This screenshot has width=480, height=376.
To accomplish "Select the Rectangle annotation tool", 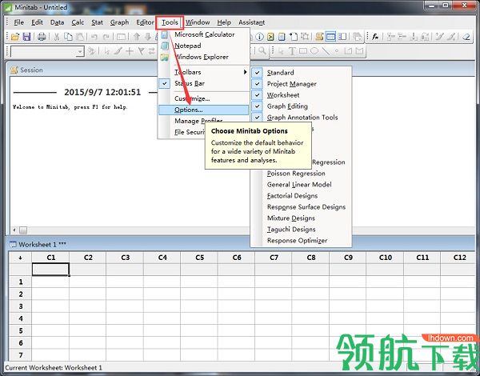I will [303, 51].
